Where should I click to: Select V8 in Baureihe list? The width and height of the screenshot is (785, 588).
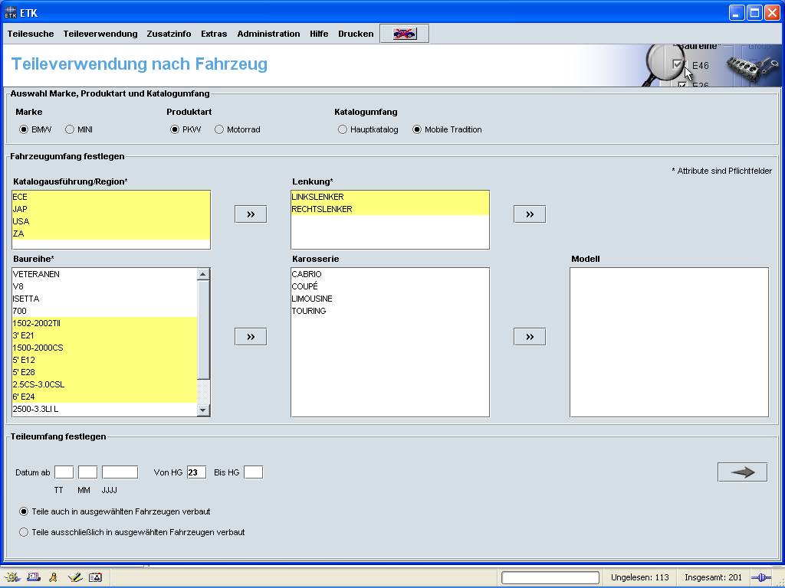tap(104, 286)
